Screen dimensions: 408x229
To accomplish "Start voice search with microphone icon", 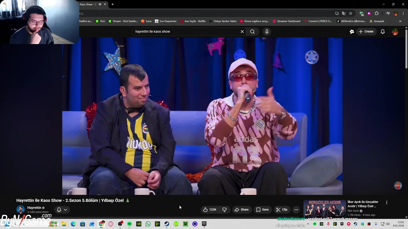I will (267, 31).
